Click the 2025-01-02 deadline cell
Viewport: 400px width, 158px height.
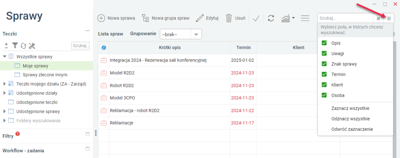243,60
